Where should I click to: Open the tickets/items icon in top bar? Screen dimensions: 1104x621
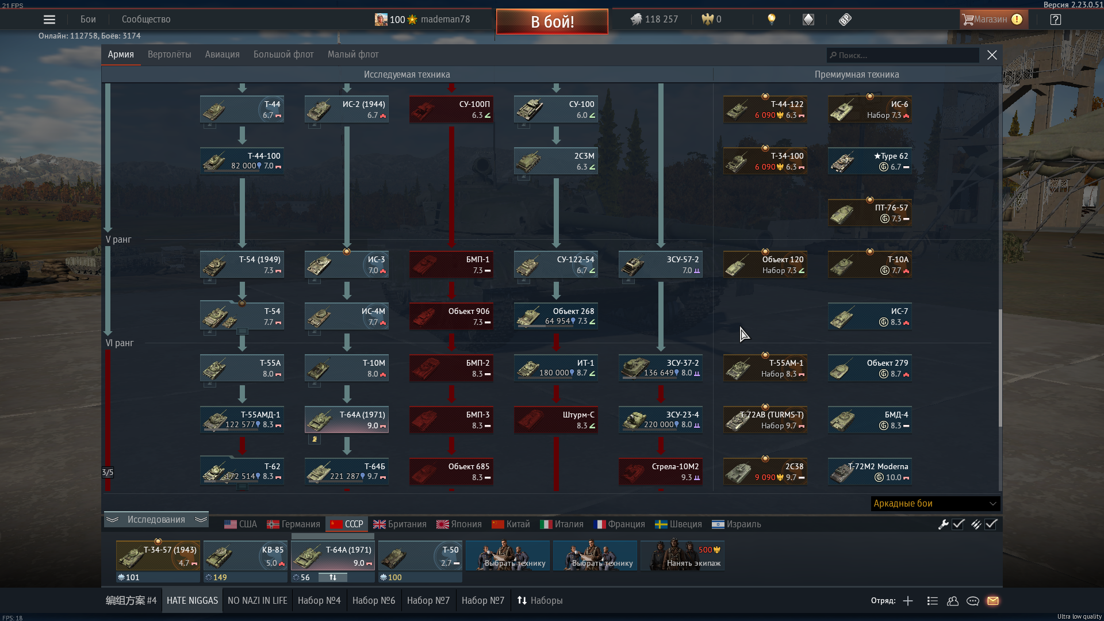click(x=845, y=20)
